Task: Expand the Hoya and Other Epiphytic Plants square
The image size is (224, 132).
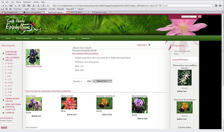Action: (x=3, y=107)
